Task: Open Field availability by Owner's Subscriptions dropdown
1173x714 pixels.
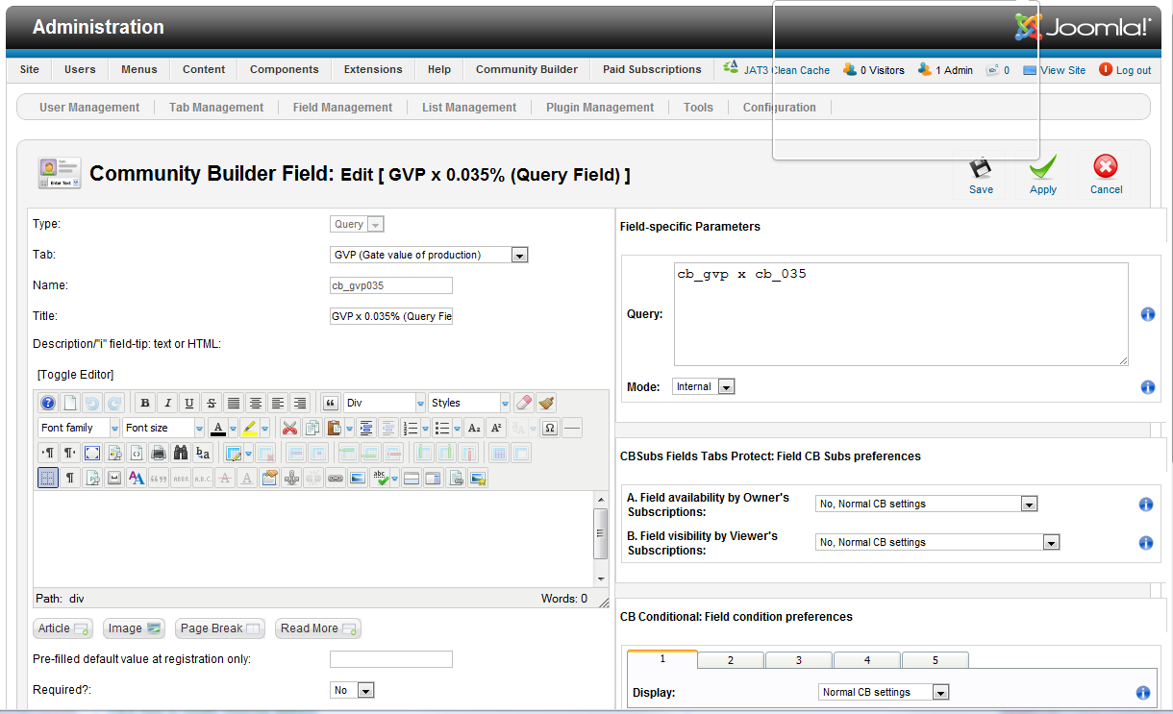Action: (x=927, y=504)
